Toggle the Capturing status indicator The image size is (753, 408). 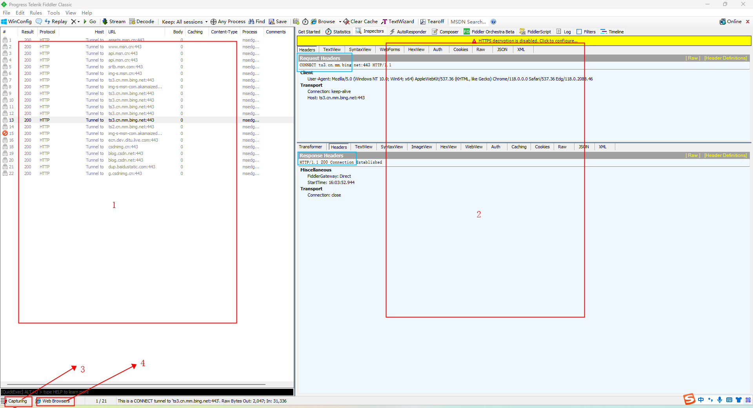(x=16, y=401)
